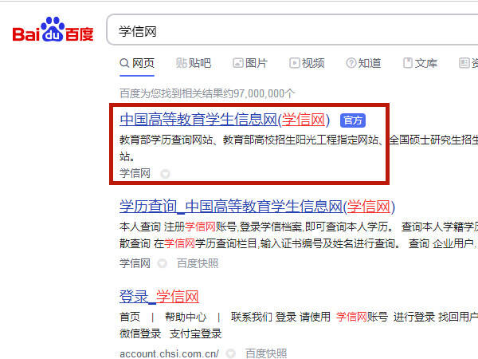The image size is (478, 359).
Task: Click the 贴吧 tab icon
Action: coord(181,63)
